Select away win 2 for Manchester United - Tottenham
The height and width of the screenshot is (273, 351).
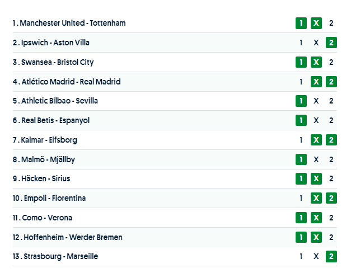[331, 23]
